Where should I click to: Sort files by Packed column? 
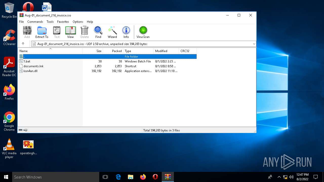[x=113, y=51]
